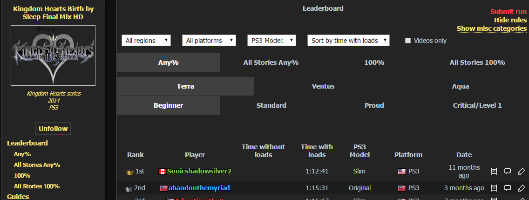529x200 pixels.
Task: Switch to All Stories 100% tab
Action: pos(477,62)
